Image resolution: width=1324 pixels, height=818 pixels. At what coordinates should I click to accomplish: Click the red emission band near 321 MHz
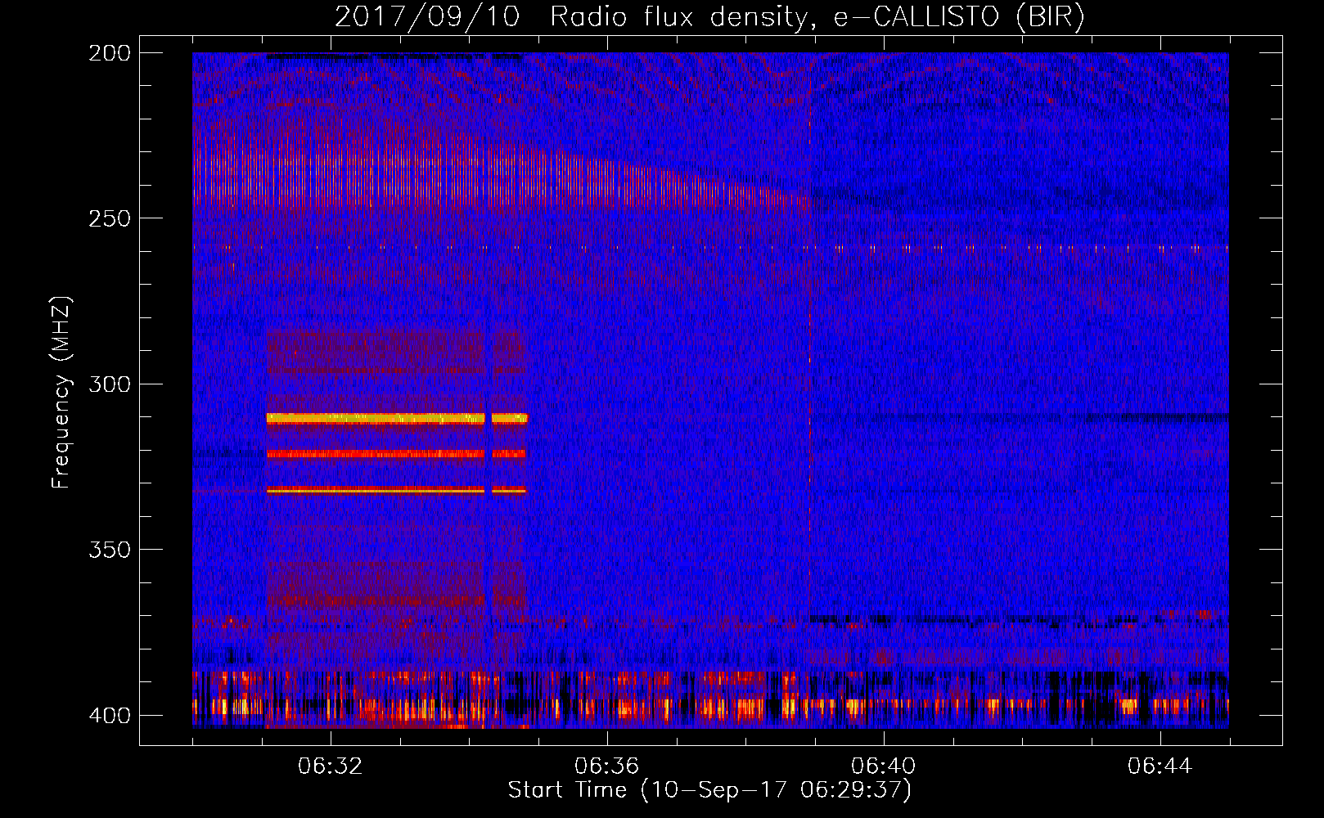point(396,454)
